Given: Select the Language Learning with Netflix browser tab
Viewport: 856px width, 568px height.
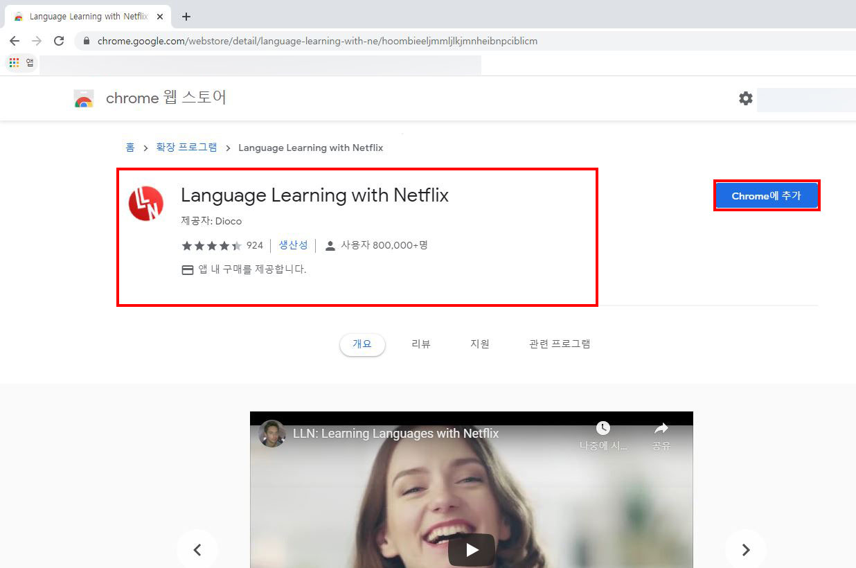Looking at the screenshot, I should (89, 17).
